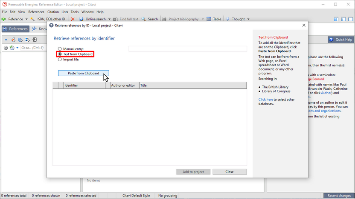Click the Search magnifier icon
The image size is (355, 199).
coord(143,19)
